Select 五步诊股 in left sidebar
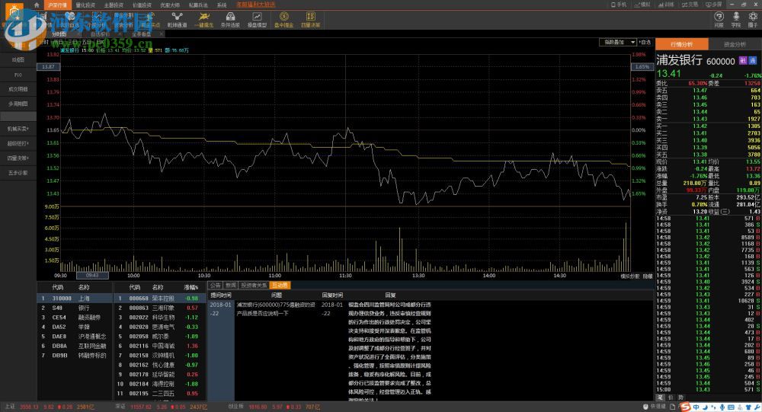The width and height of the screenshot is (762, 412). click(18, 172)
